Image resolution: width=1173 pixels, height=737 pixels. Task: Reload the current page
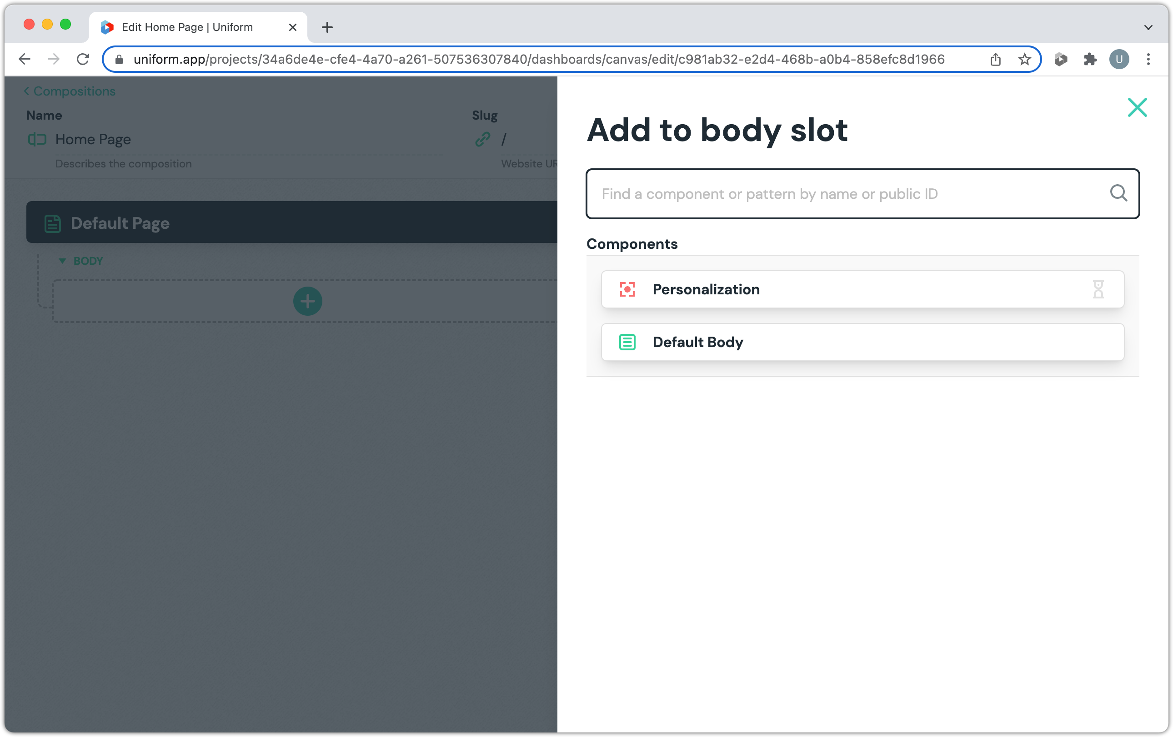click(x=83, y=60)
